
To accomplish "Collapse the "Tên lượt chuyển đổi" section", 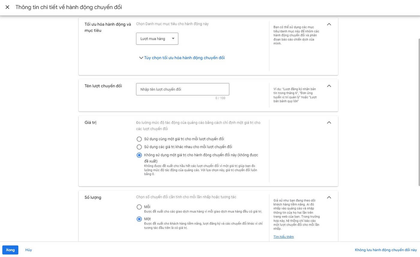I will 329,86.
